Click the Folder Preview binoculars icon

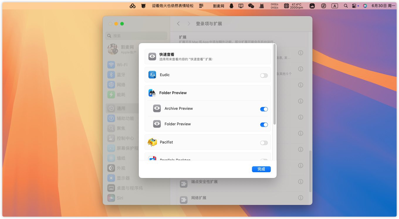tap(152, 93)
